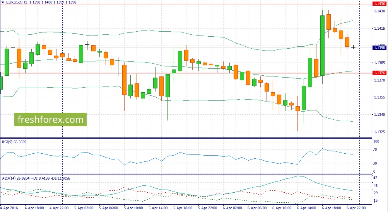Click the 1.1340 price scale label

click(x=378, y=115)
